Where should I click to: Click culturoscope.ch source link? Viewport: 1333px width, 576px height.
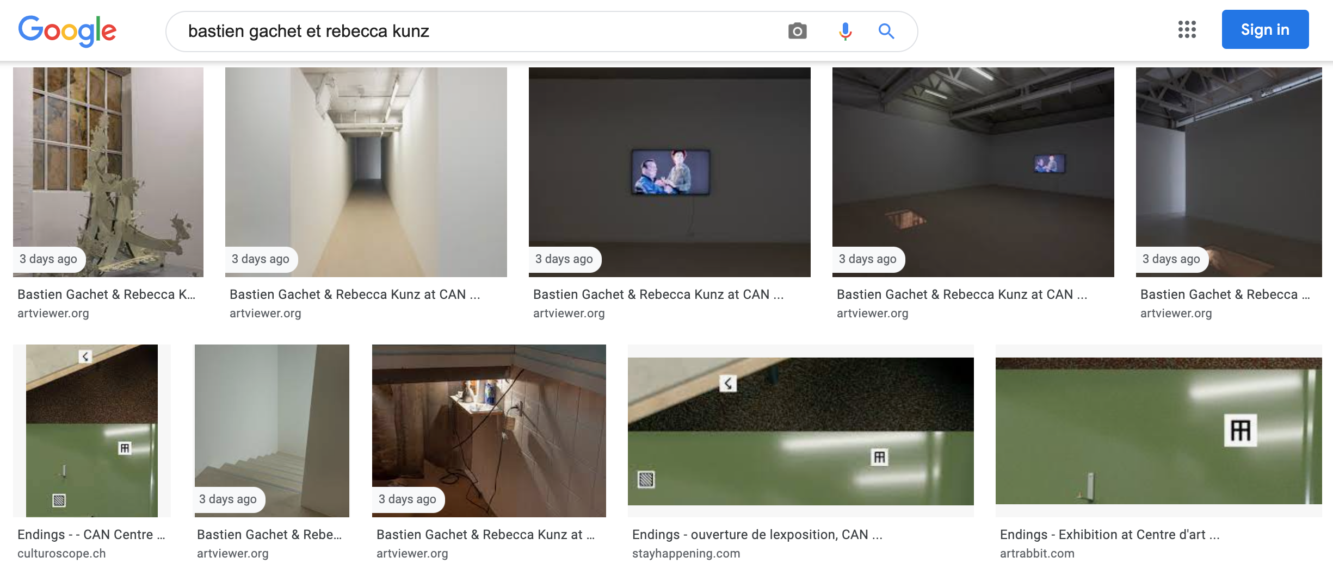click(x=61, y=554)
